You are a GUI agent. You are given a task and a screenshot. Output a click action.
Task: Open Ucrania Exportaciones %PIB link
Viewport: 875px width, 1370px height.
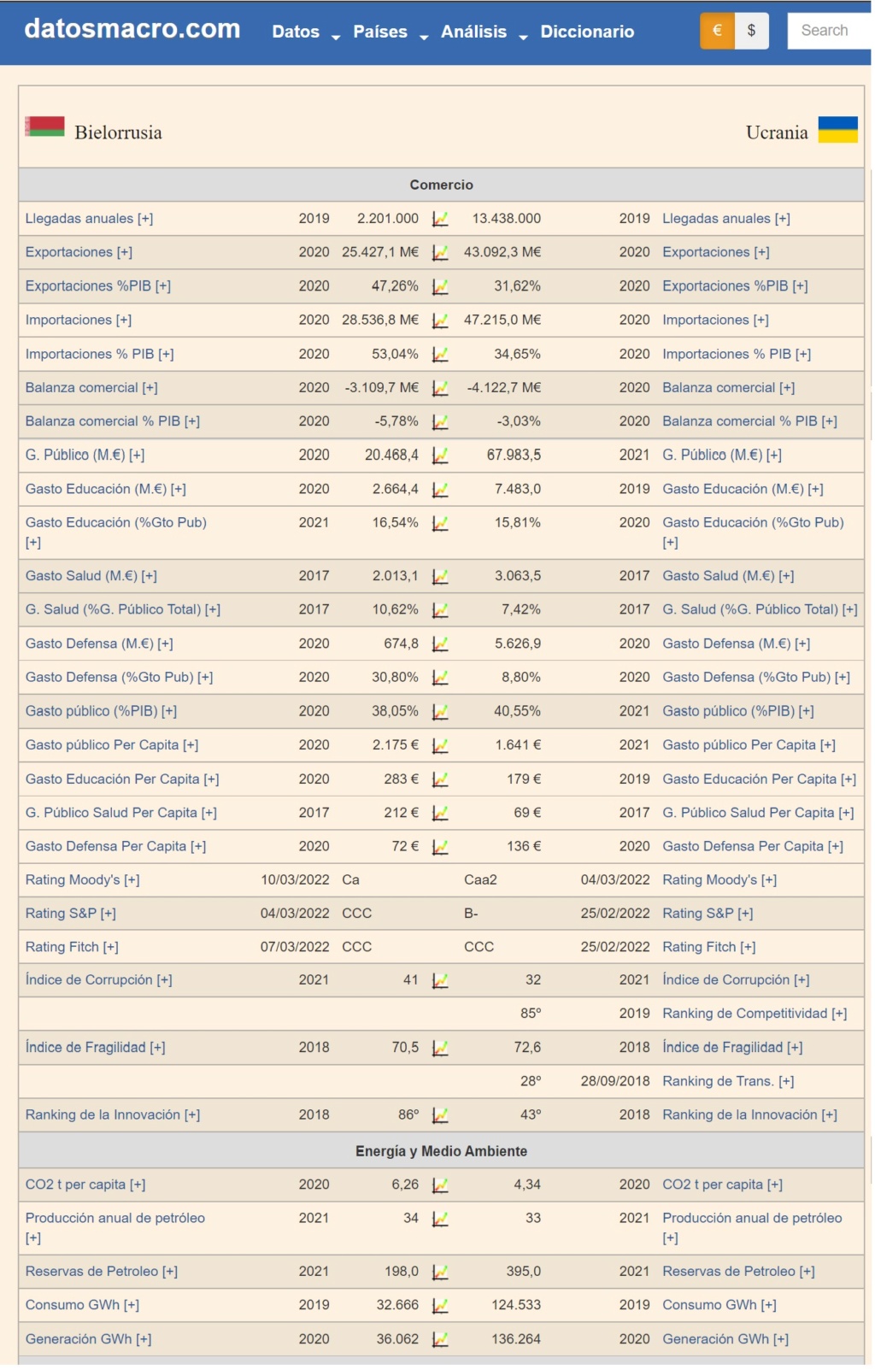coord(737,287)
